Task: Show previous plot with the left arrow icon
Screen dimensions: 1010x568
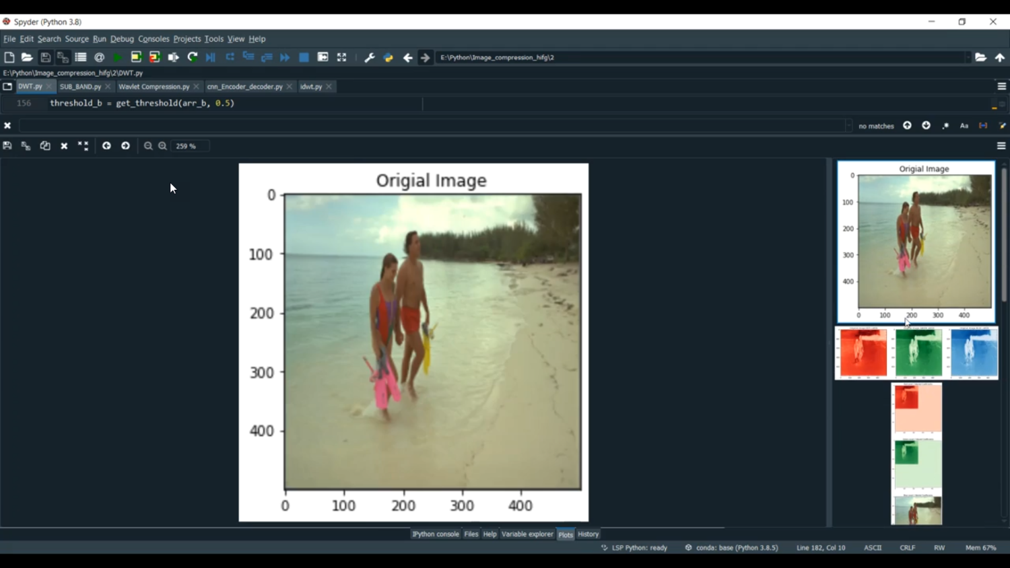Action: click(106, 145)
